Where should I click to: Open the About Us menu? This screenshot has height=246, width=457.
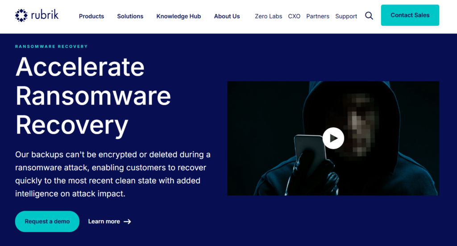point(227,17)
